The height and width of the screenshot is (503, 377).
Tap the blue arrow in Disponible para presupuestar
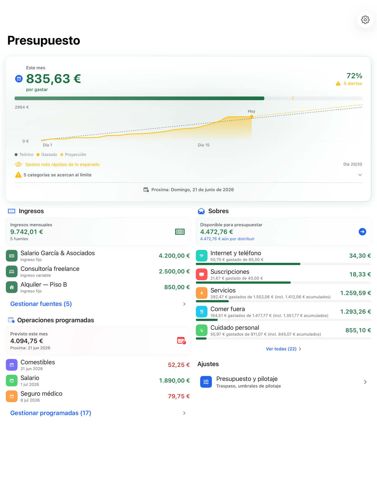[x=362, y=232]
